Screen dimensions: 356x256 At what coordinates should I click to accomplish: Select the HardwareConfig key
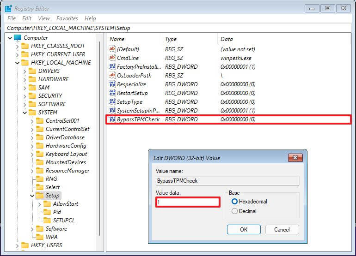coord(66,146)
